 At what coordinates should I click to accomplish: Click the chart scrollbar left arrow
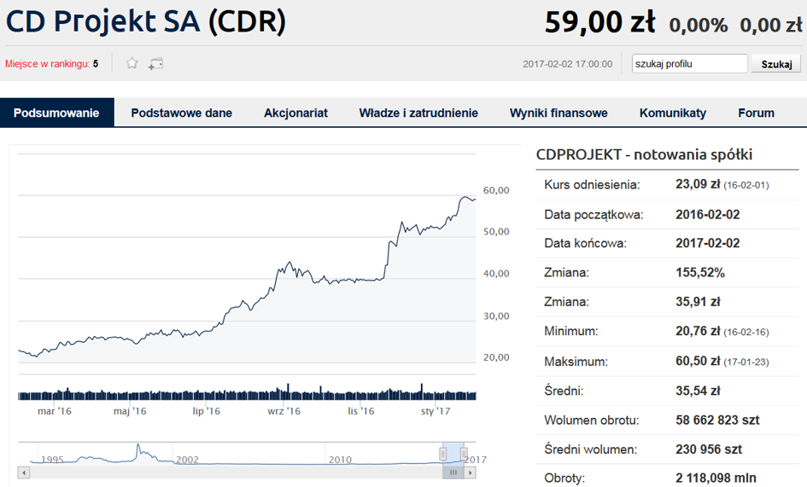click(24, 473)
